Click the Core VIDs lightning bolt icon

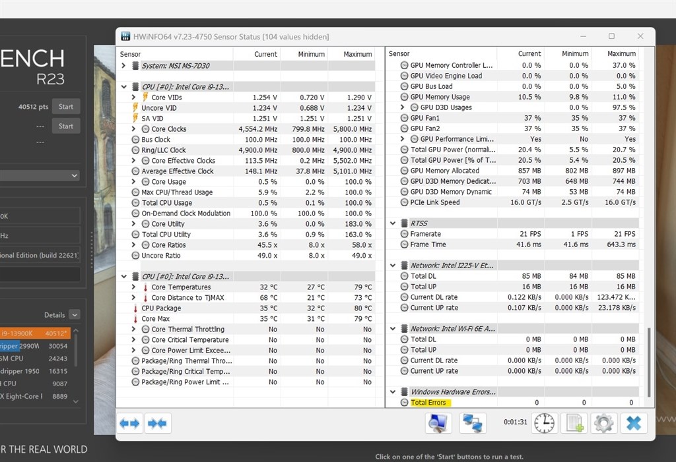click(x=145, y=97)
